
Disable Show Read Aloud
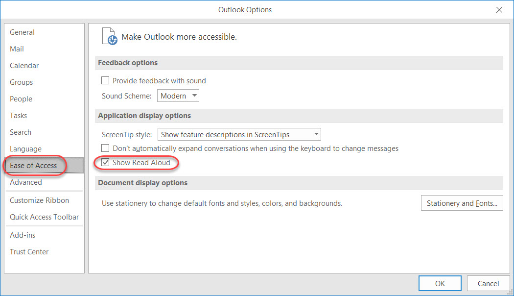105,163
